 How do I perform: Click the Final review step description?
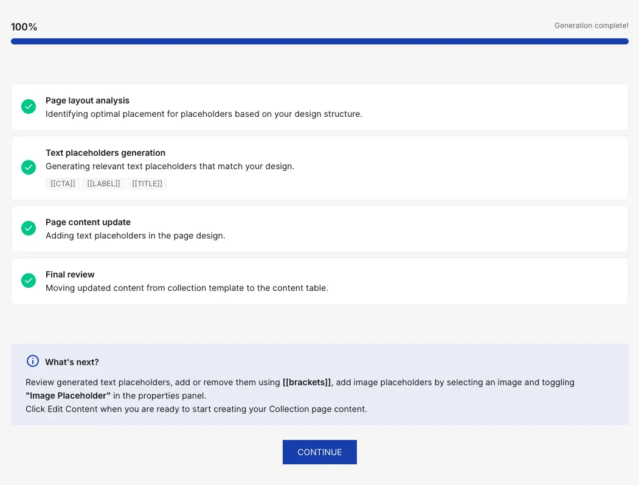tap(187, 288)
